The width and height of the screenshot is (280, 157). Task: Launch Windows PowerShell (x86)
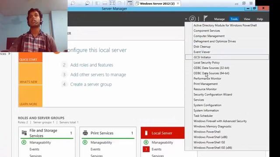(210, 137)
